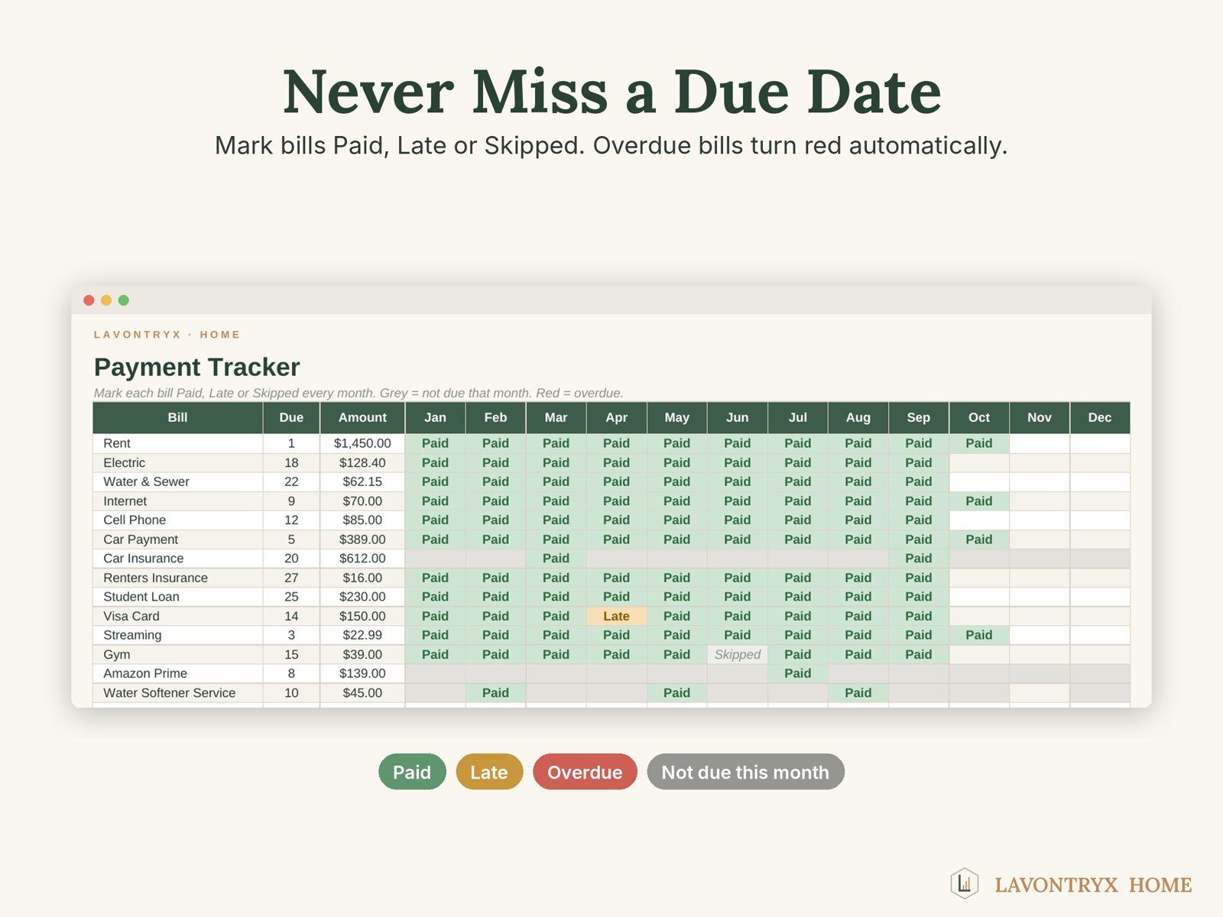Click the Apr column header
This screenshot has height=917, width=1223.
pyautogui.click(x=616, y=417)
